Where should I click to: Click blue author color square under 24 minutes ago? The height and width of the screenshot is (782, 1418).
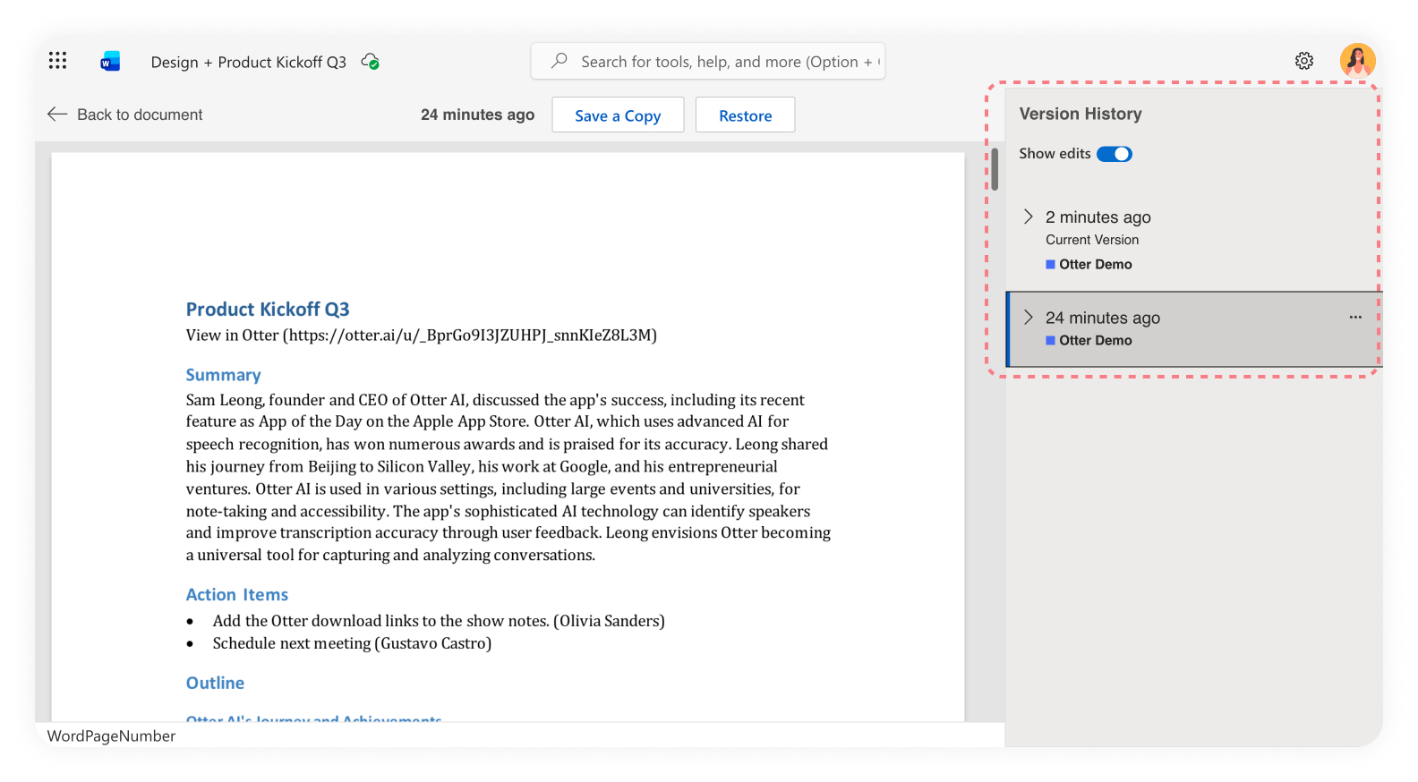(x=1050, y=340)
